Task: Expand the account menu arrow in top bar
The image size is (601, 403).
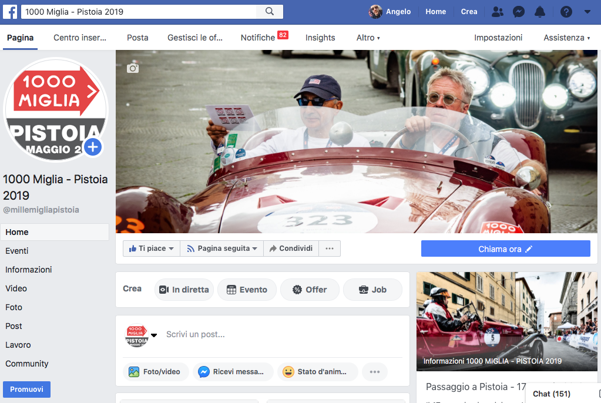Action: coord(587,12)
